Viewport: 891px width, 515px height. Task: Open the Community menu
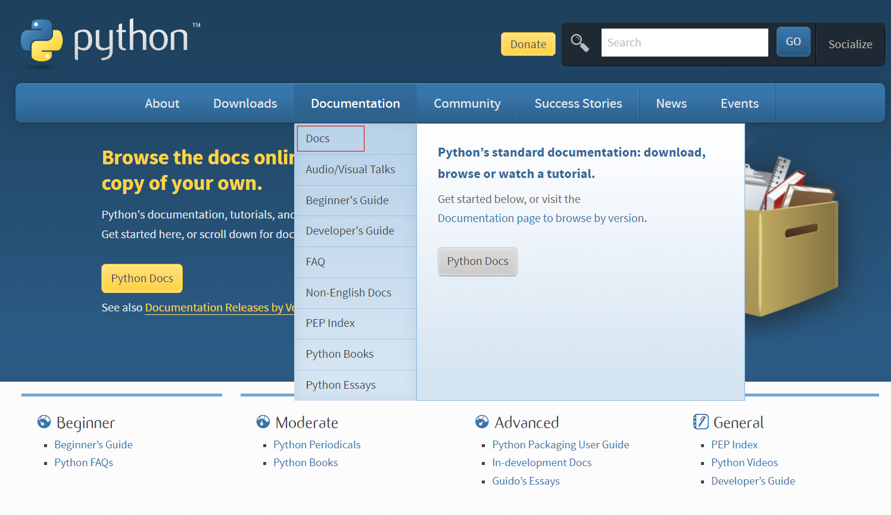467,103
